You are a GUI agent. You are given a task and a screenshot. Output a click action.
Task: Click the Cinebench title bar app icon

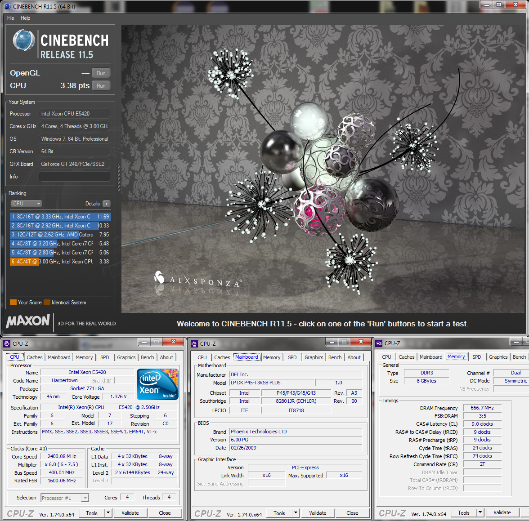tap(7, 6)
